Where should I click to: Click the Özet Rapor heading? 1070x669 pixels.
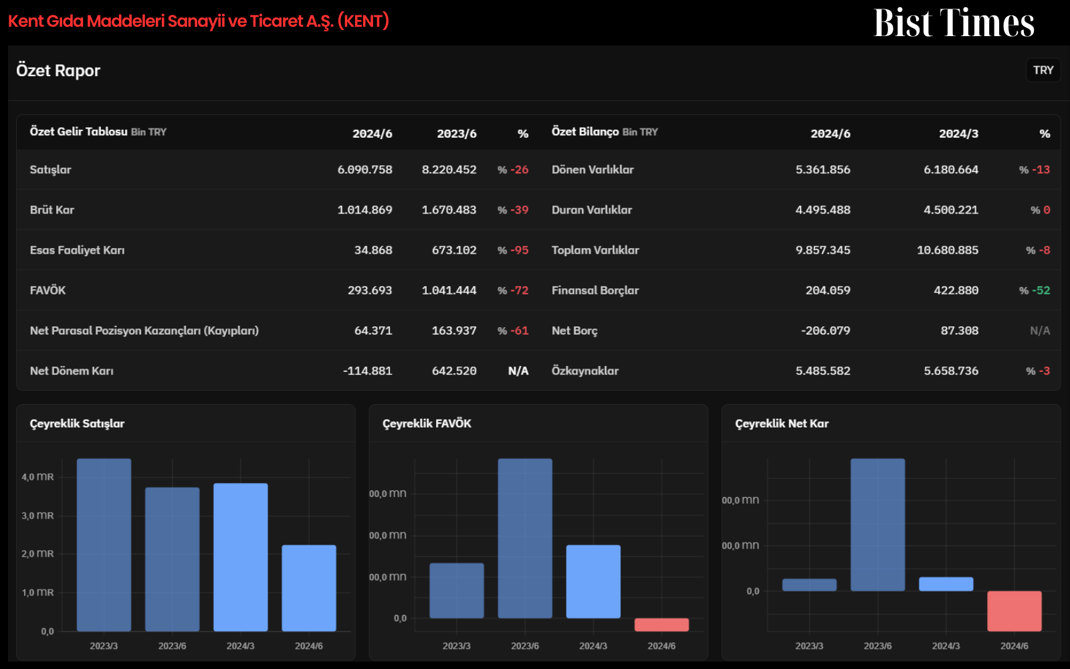coord(58,71)
